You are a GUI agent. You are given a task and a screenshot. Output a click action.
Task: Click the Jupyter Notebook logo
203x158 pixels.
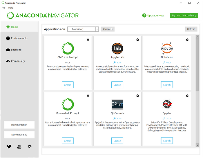[x=167, y=48]
